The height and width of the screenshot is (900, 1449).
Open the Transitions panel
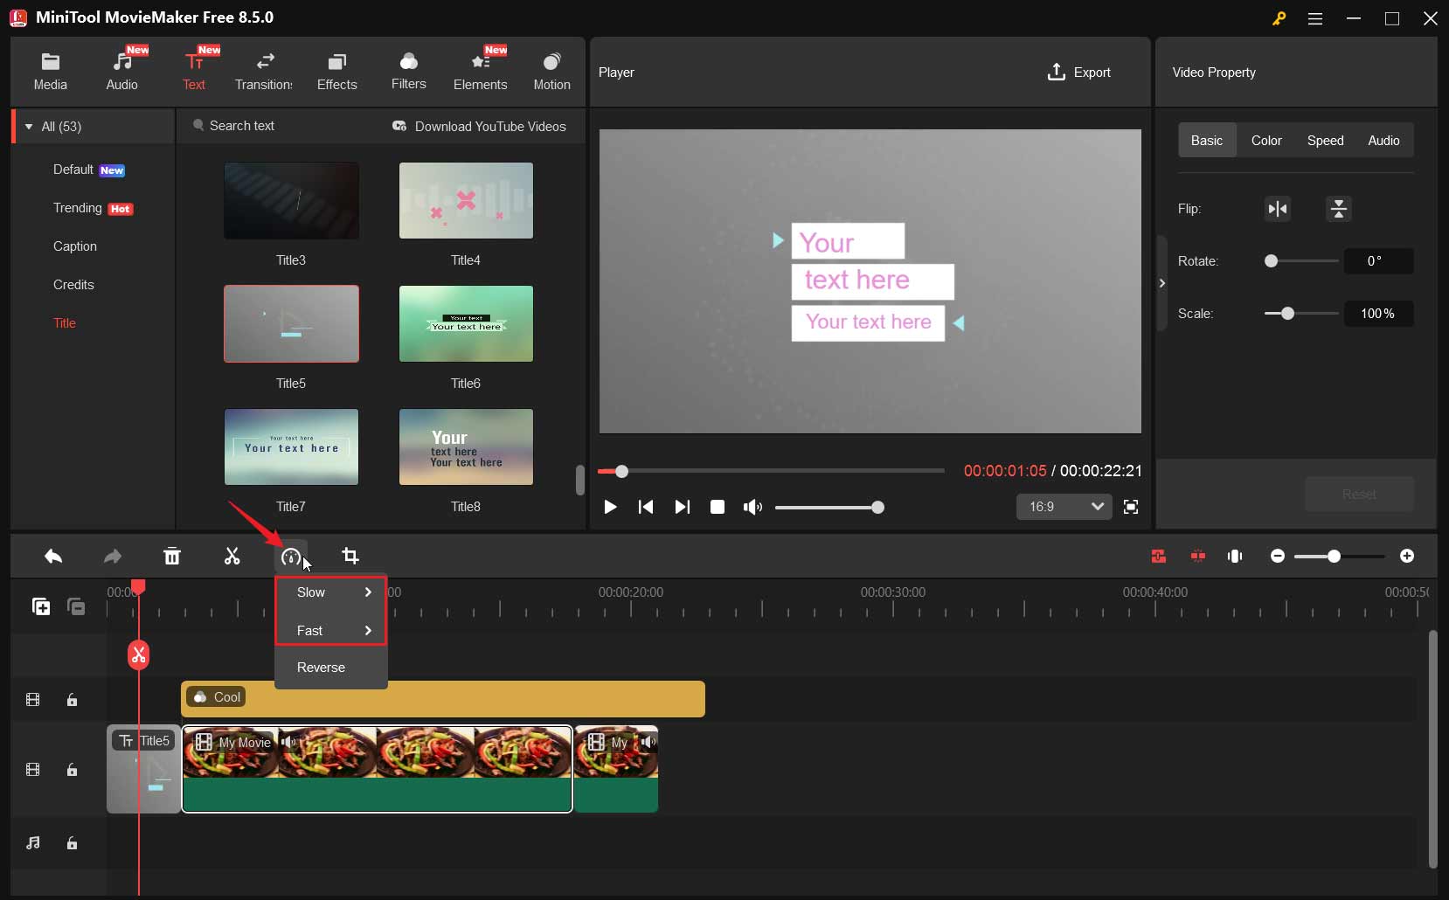[x=264, y=70]
